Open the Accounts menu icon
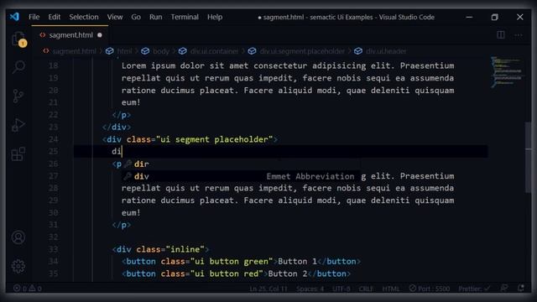537x302 pixels. (x=18, y=237)
